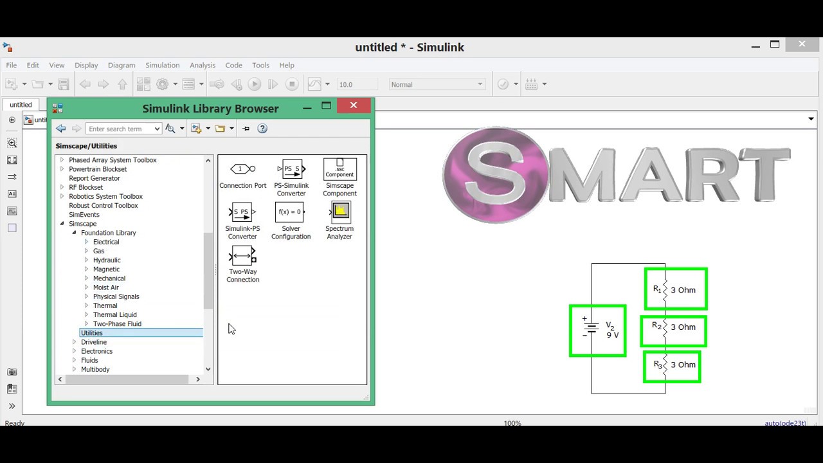Select the Two-Way Connection block
823x463 pixels.
242,264
